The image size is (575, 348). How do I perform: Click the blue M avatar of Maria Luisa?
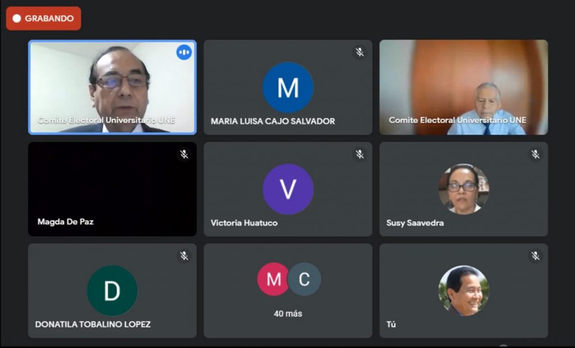[288, 87]
